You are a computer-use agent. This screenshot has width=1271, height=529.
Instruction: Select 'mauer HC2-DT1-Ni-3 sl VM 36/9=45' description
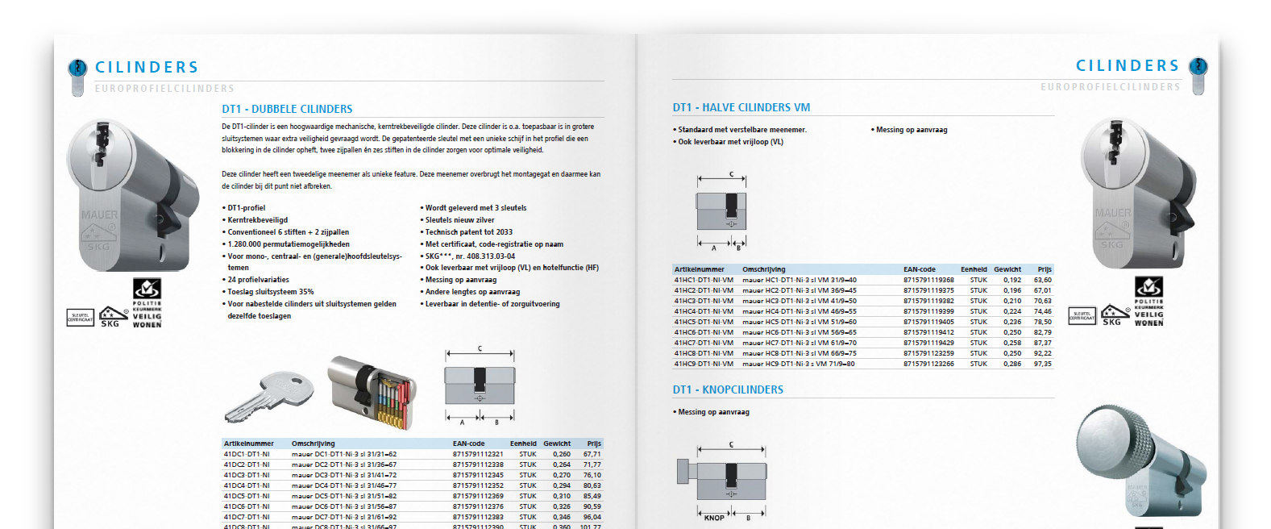coord(800,290)
